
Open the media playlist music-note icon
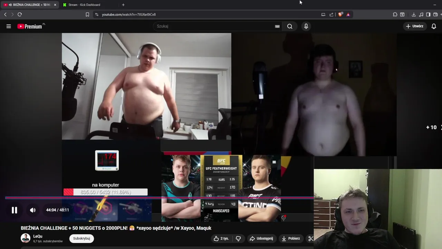pos(421,15)
